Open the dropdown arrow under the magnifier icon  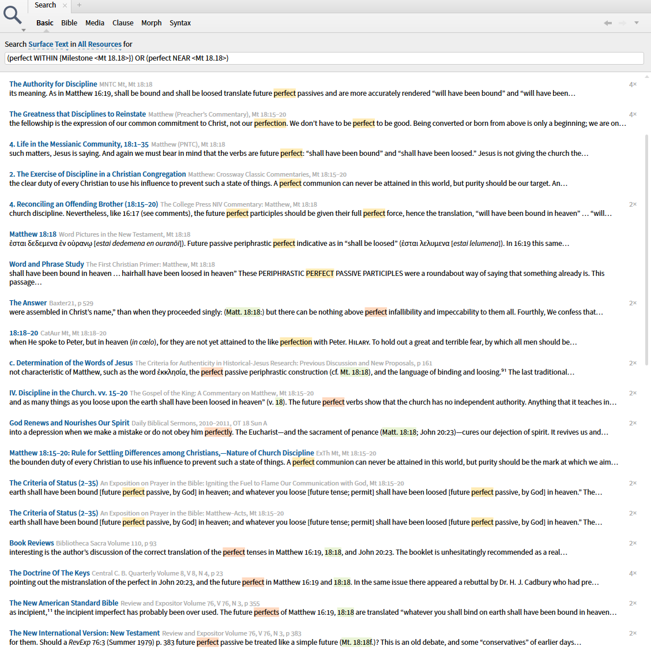tap(24, 31)
